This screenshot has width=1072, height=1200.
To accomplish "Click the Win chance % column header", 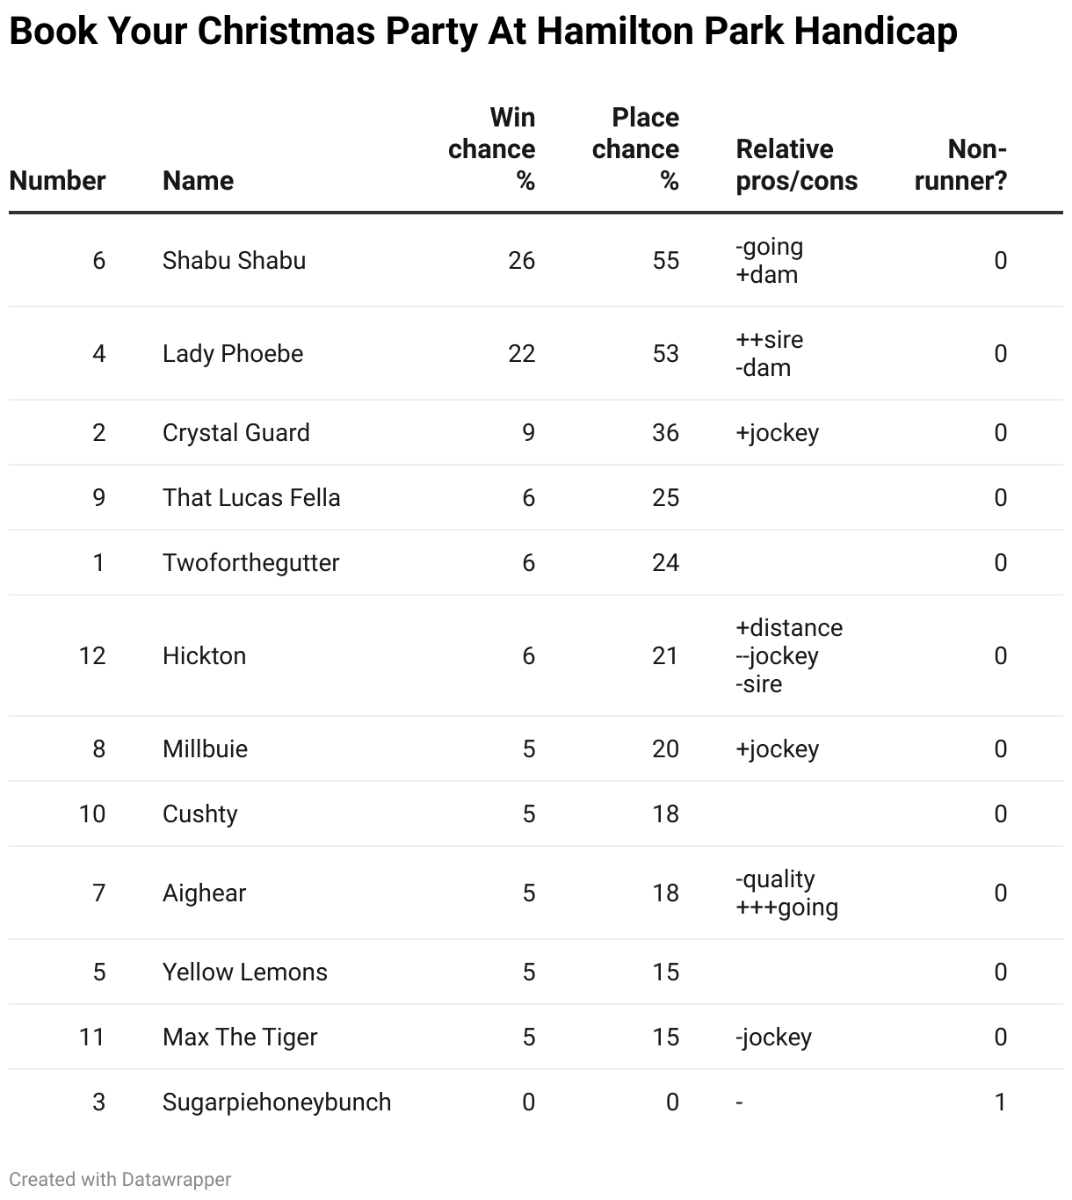I will click(x=491, y=149).
